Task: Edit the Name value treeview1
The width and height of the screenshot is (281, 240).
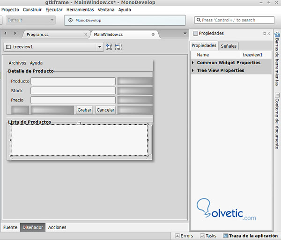Action: point(256,55)
